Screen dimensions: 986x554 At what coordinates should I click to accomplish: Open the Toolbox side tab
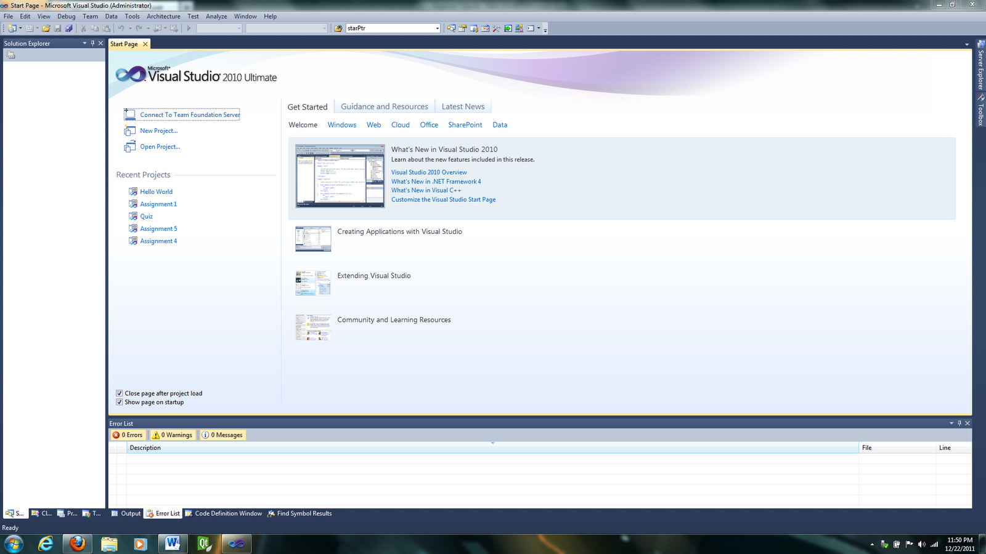click(x=980, y=110)
